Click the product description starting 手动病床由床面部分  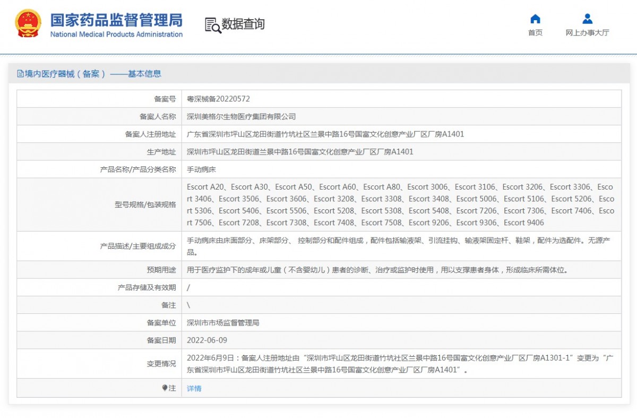coord(399,246)
